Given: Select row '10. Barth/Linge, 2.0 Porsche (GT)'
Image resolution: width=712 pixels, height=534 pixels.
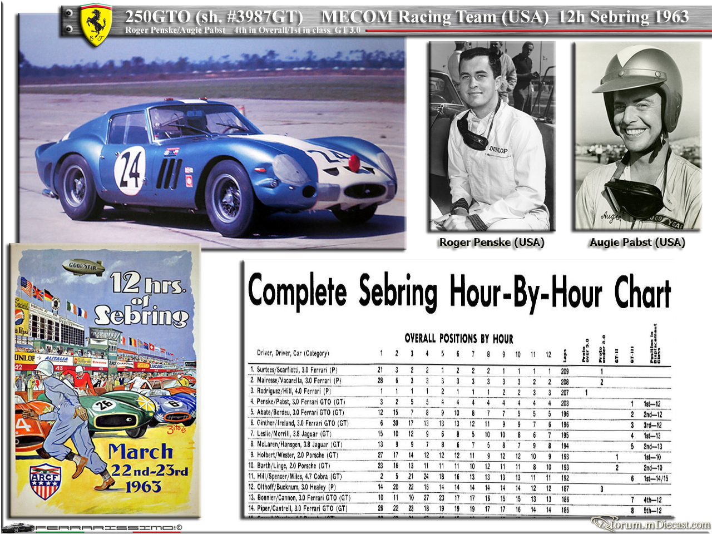Looking at the screenshot, I should point(459,466).
